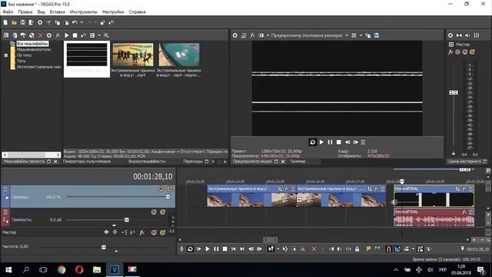Open video track 1 hamburger menu
Viewport: 492px width, 277px height.
coord(5,189)
